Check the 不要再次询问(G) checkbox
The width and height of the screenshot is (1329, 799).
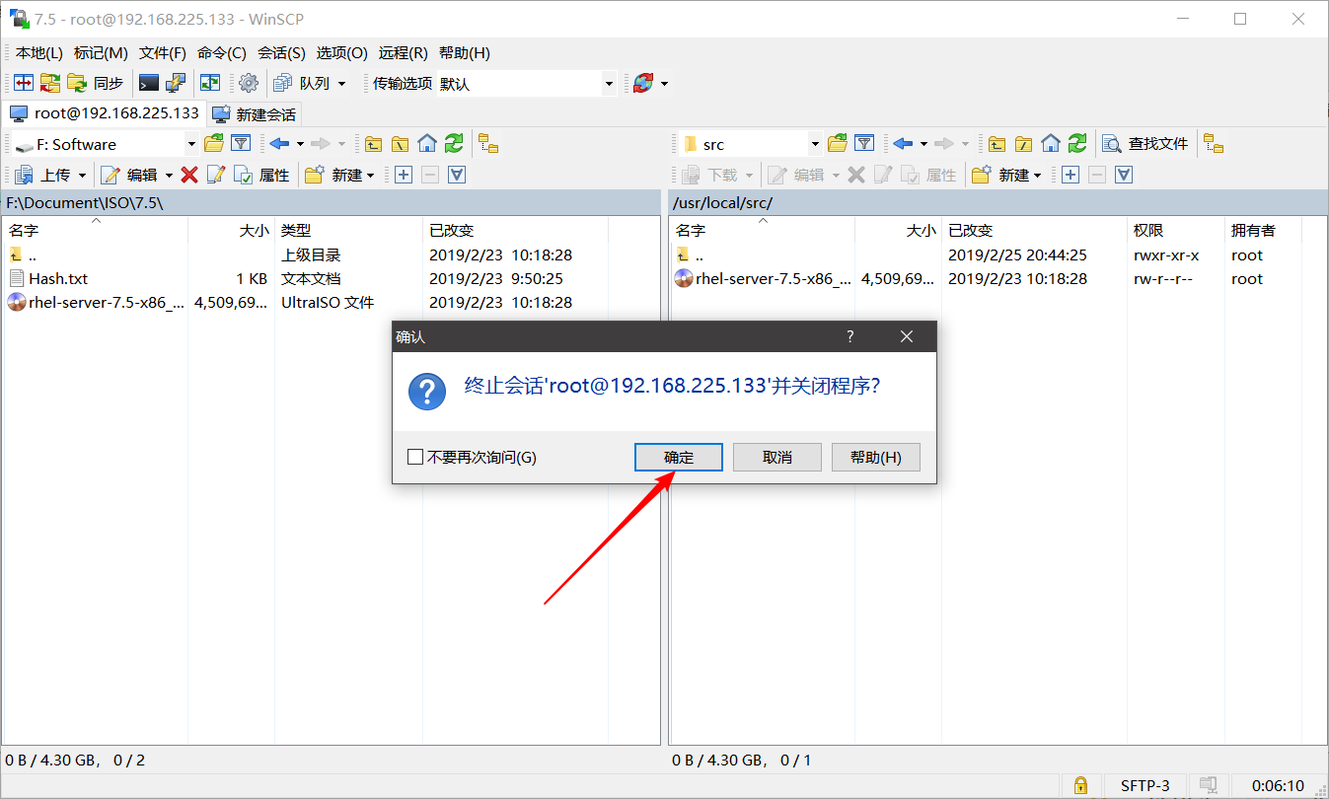(415, 458)
